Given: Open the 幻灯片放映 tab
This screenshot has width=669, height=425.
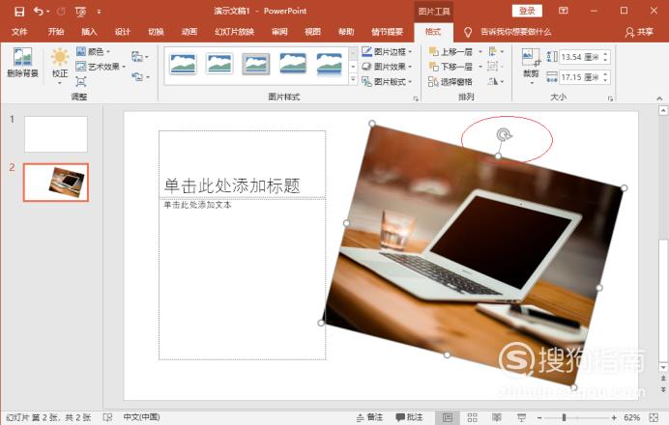Looking at the screenshot, I should point(234,32).
